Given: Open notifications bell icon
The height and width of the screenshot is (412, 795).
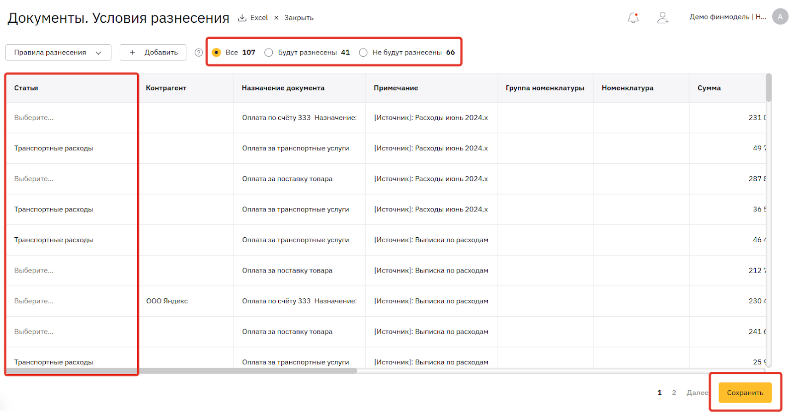Looking at the screenshot, I should coord(633,18).
